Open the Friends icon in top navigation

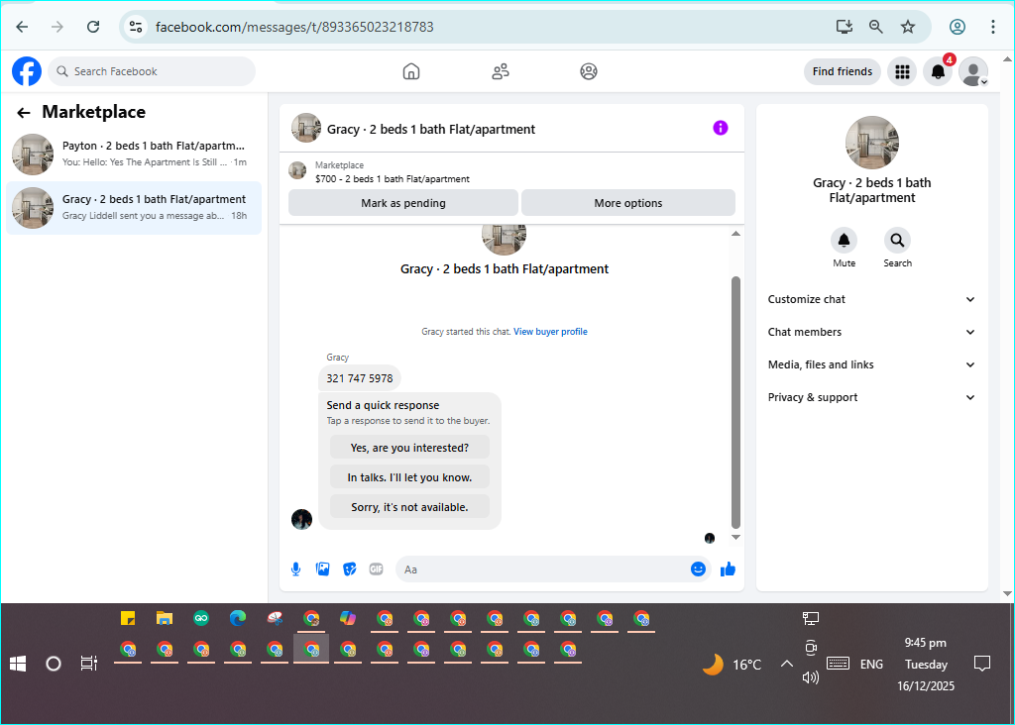click(501, 71)
